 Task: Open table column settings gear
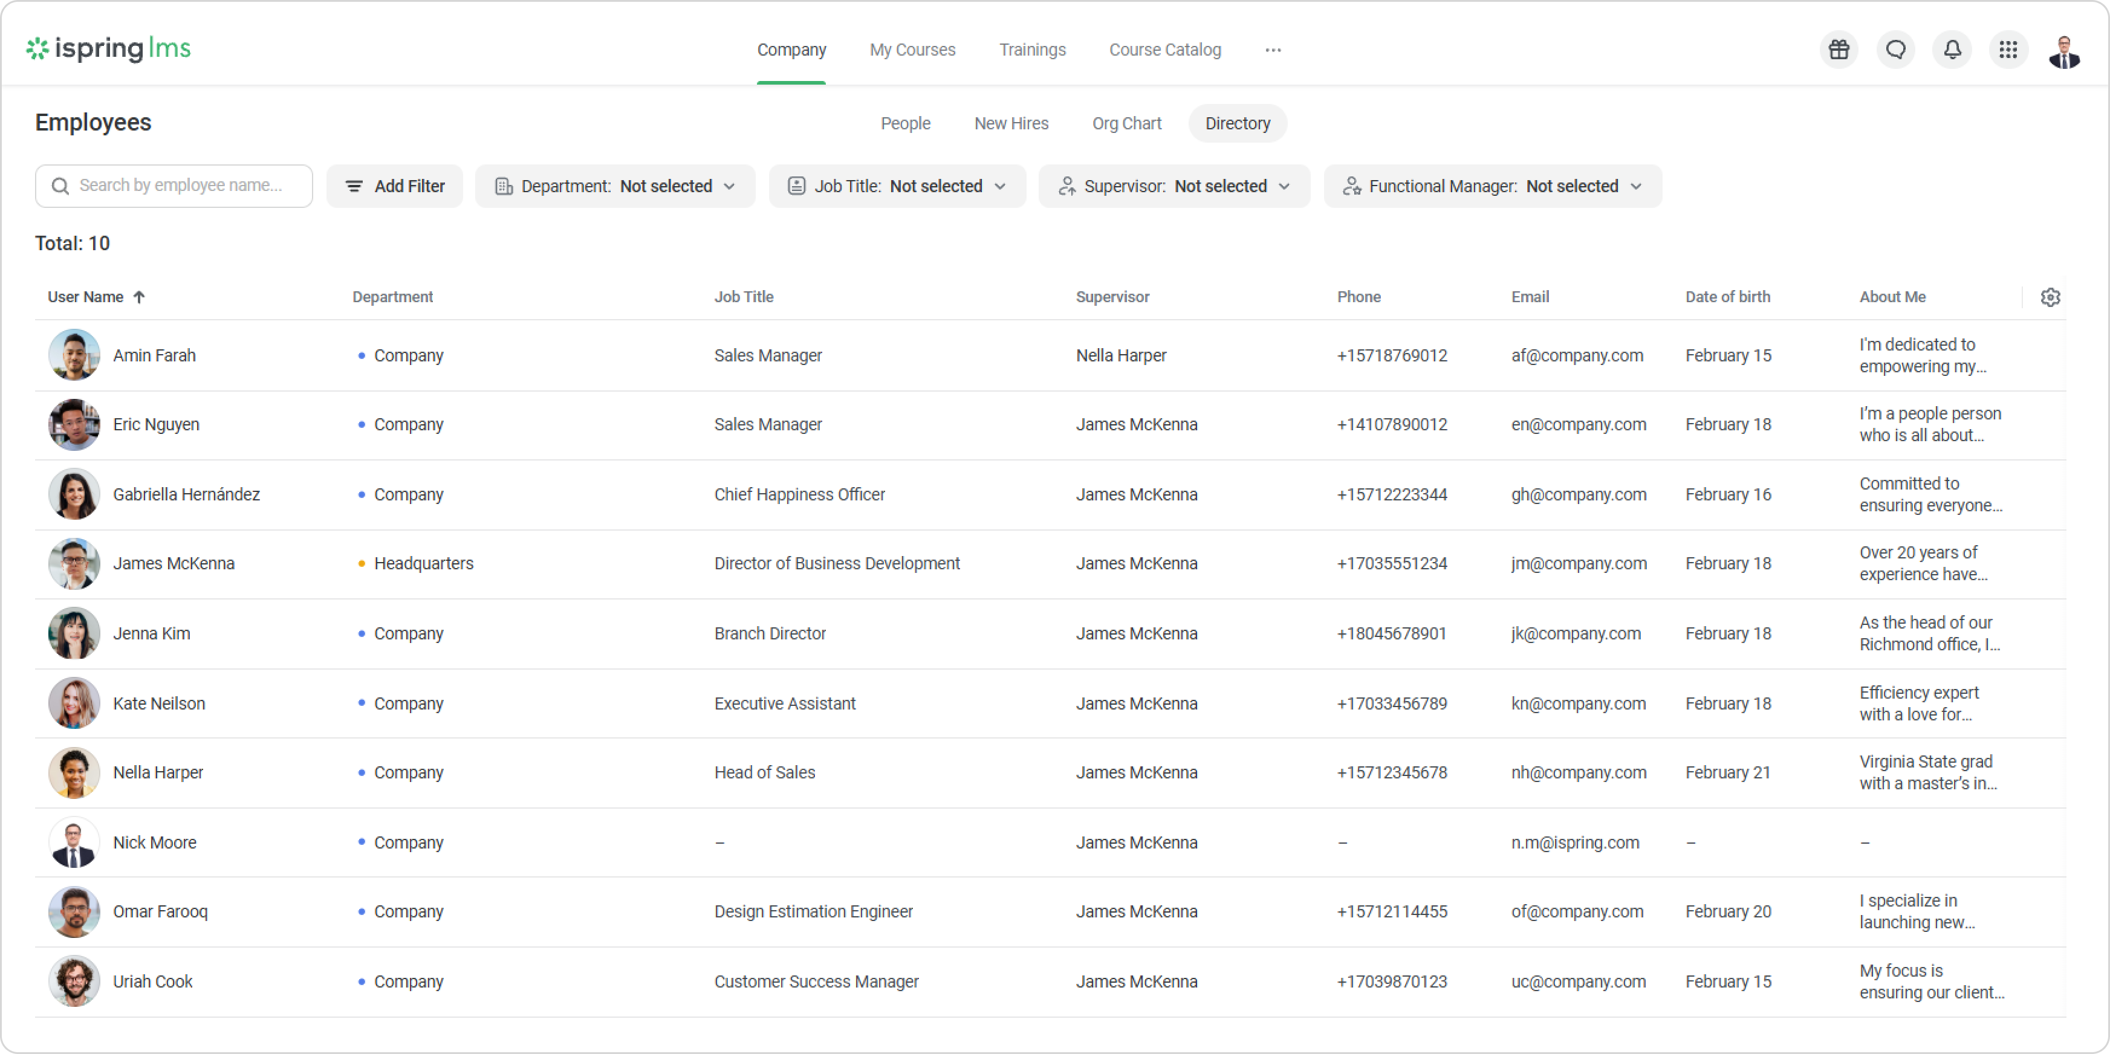2050,297
